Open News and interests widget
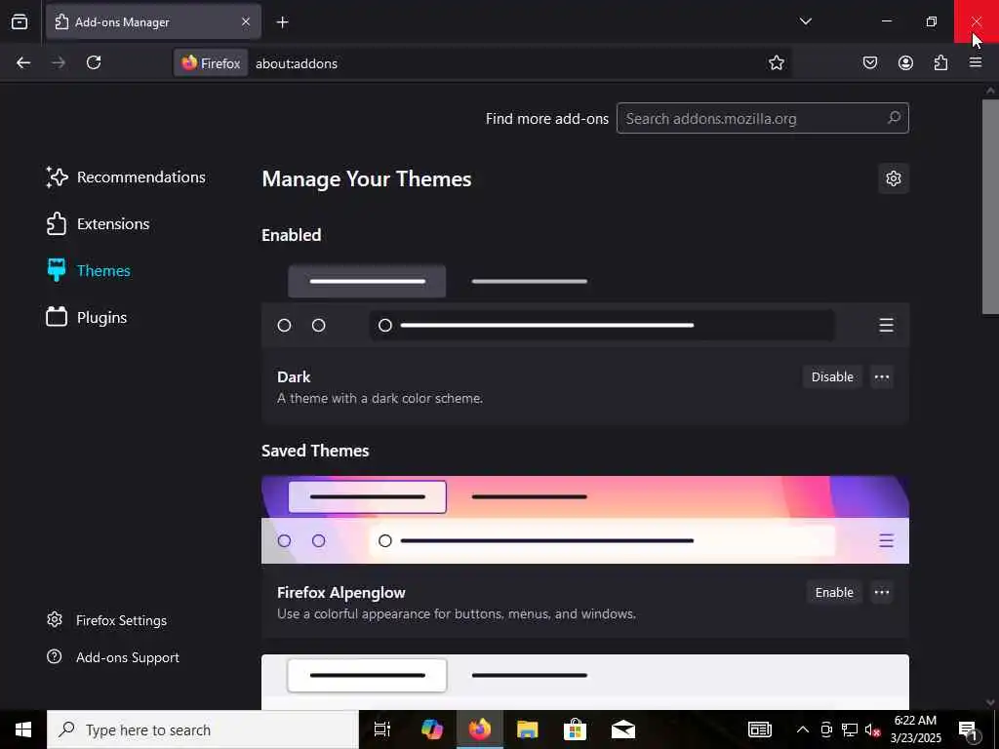Viewport: 999px width, 749px height. (759, 729)
